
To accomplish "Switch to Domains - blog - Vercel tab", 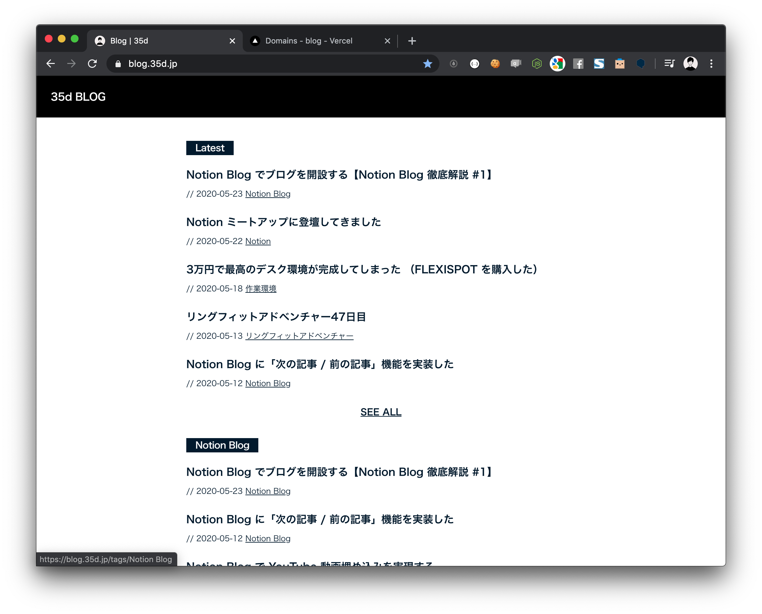I will 320,41.
